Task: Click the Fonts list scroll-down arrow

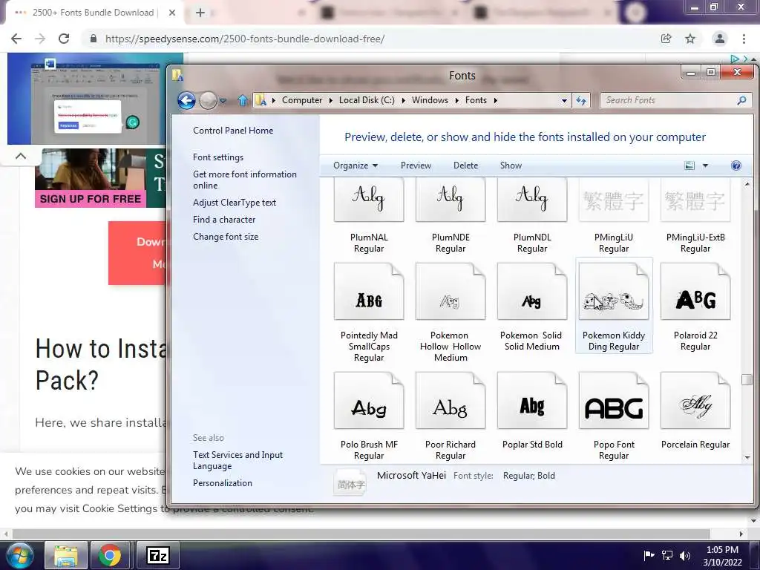Action: (x=747, y=457)
